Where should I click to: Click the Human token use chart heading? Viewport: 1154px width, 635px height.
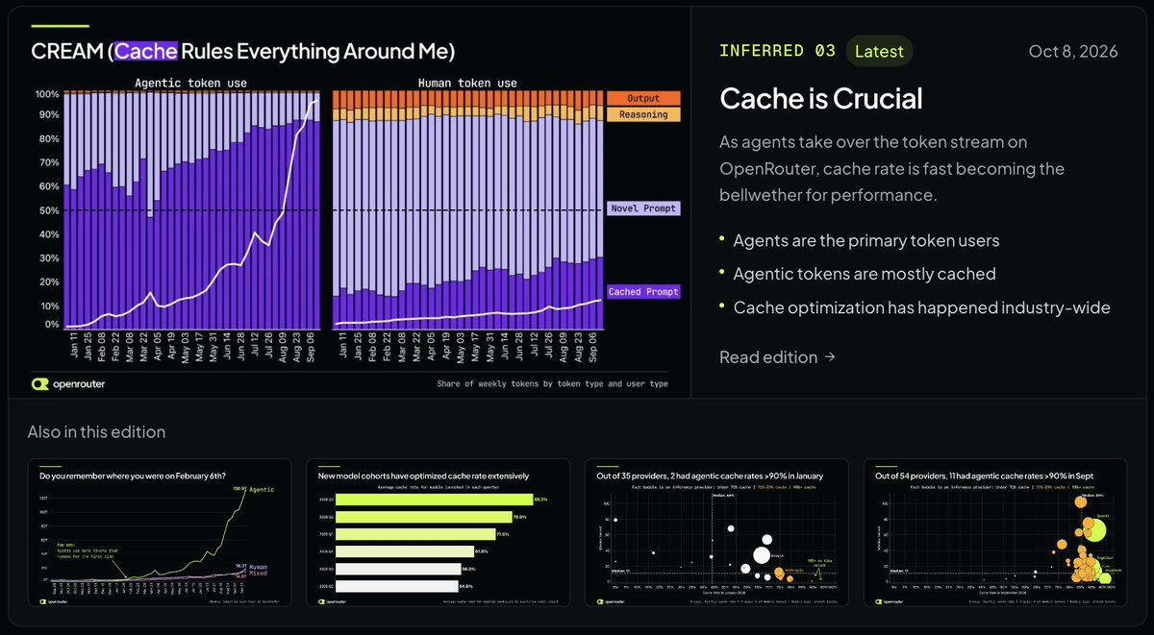pos(467,83)
